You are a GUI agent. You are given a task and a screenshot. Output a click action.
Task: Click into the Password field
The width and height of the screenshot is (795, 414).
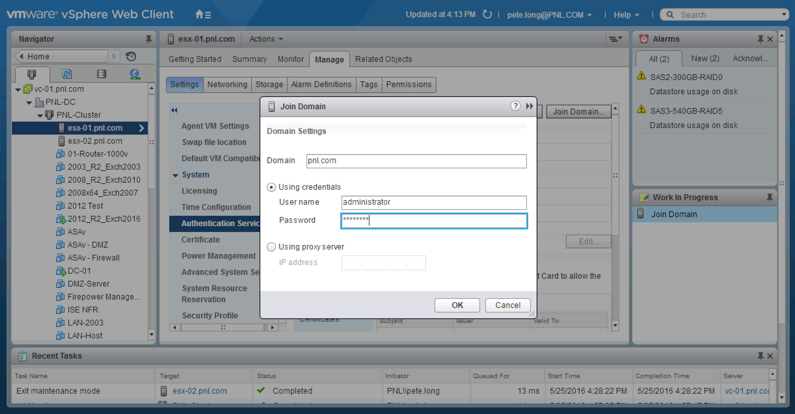click(434, 220)
